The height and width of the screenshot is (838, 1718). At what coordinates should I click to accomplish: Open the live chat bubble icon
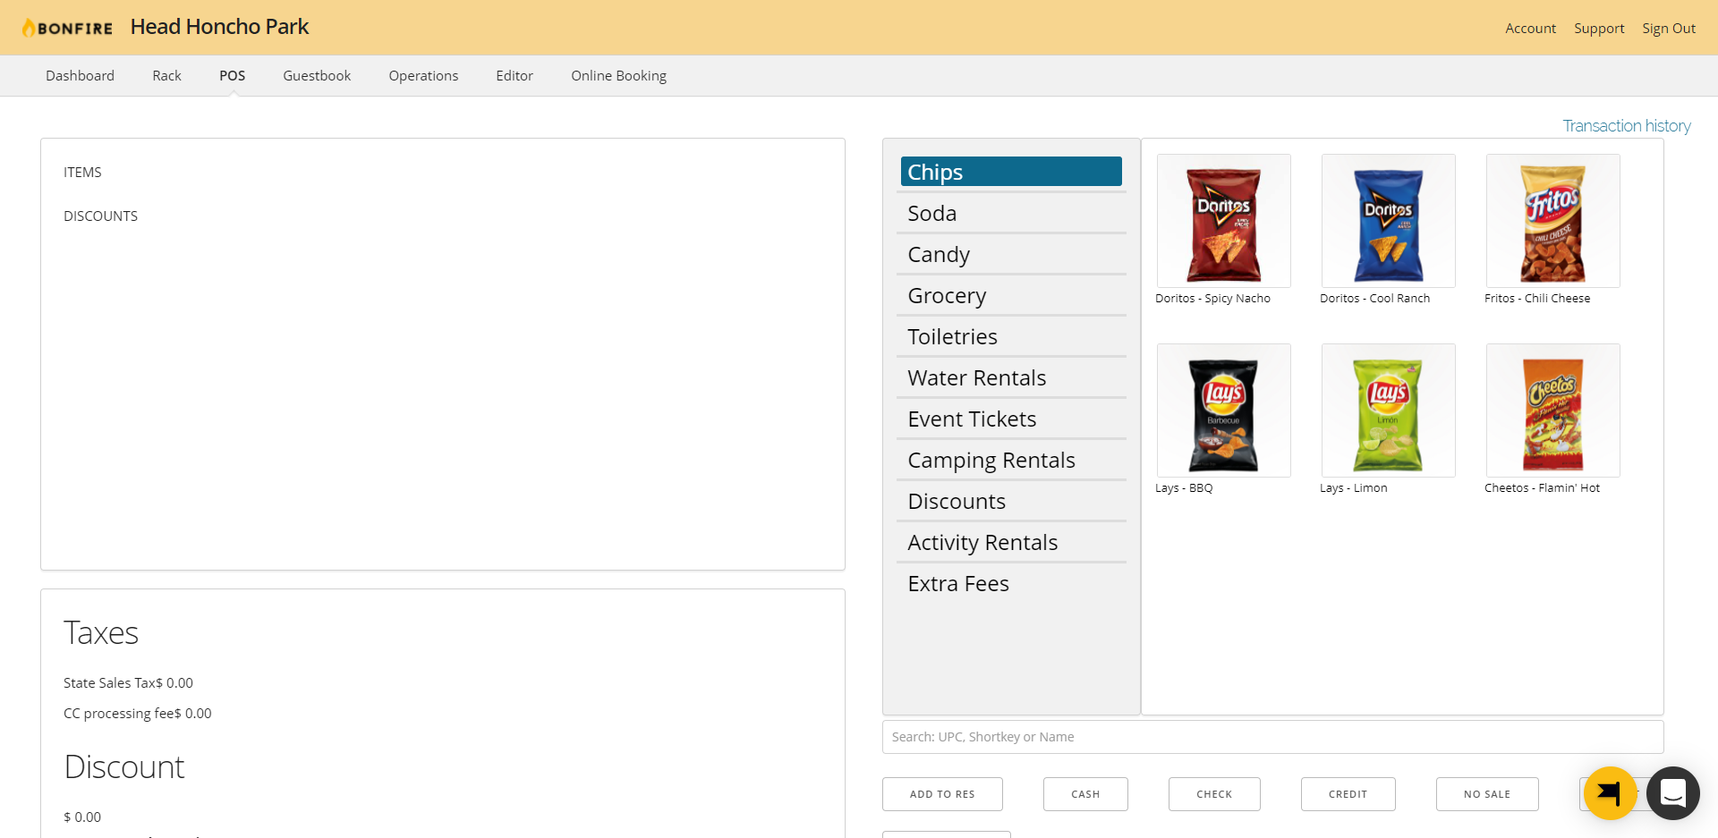(x=1674, y=792)
